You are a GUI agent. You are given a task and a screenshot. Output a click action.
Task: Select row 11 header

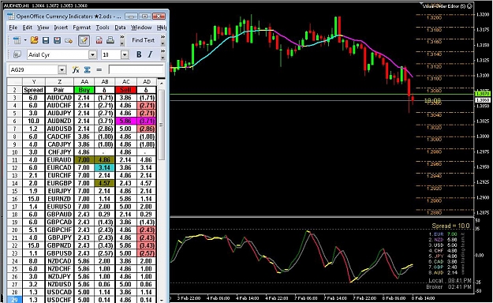[14, 160]
